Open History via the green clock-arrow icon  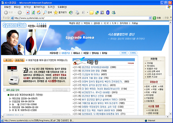click(71, 13)
